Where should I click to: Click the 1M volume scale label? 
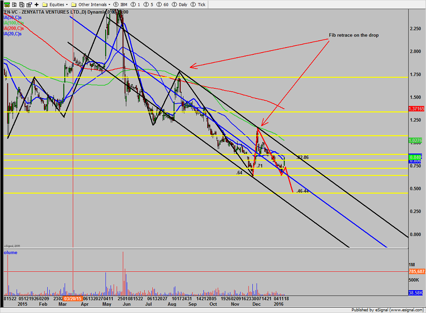pos(412,265)
